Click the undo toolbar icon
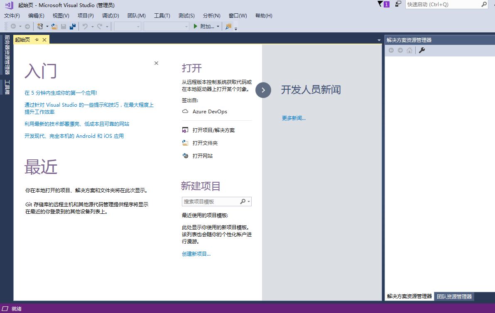The image size is (495, 313). tap(85, 27)
